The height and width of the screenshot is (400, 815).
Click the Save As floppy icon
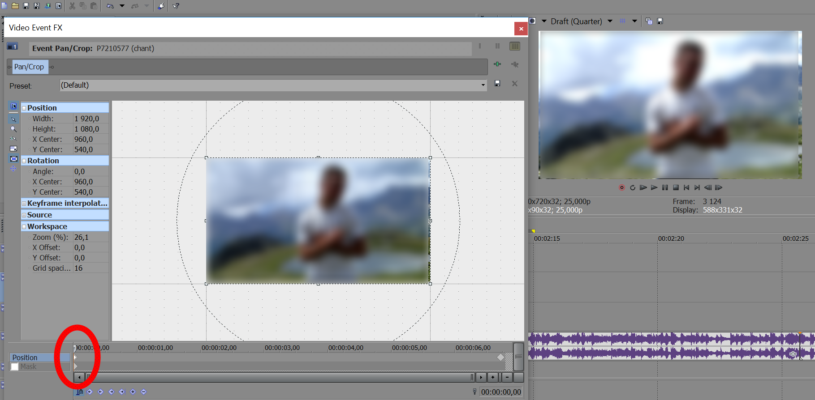pyautogui.click(x=37, y=6)
